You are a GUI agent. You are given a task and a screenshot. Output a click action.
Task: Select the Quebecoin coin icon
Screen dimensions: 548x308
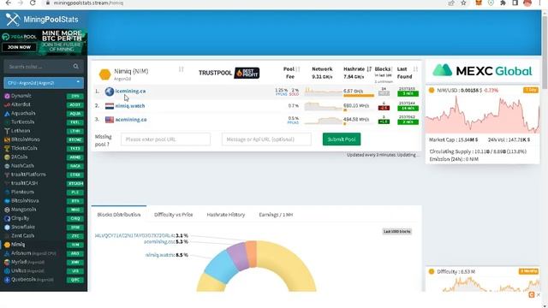pyautogui.click(x=7, y=280)
